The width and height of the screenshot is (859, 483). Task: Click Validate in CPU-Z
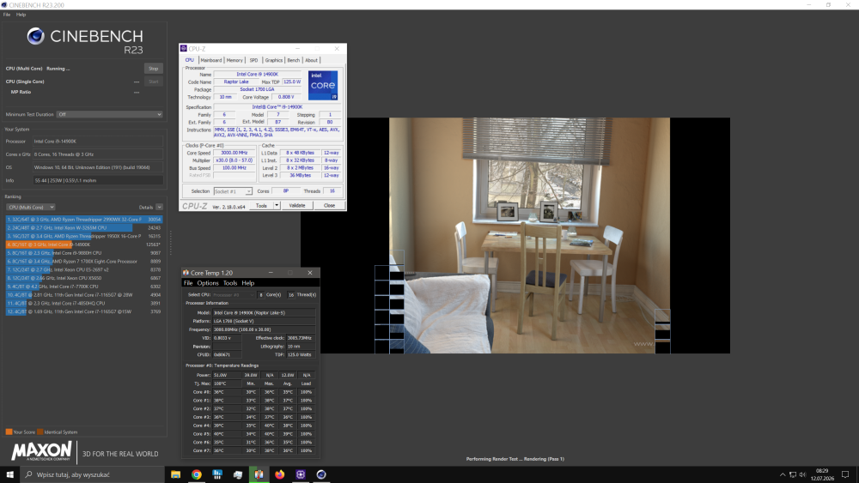[297, 206]
